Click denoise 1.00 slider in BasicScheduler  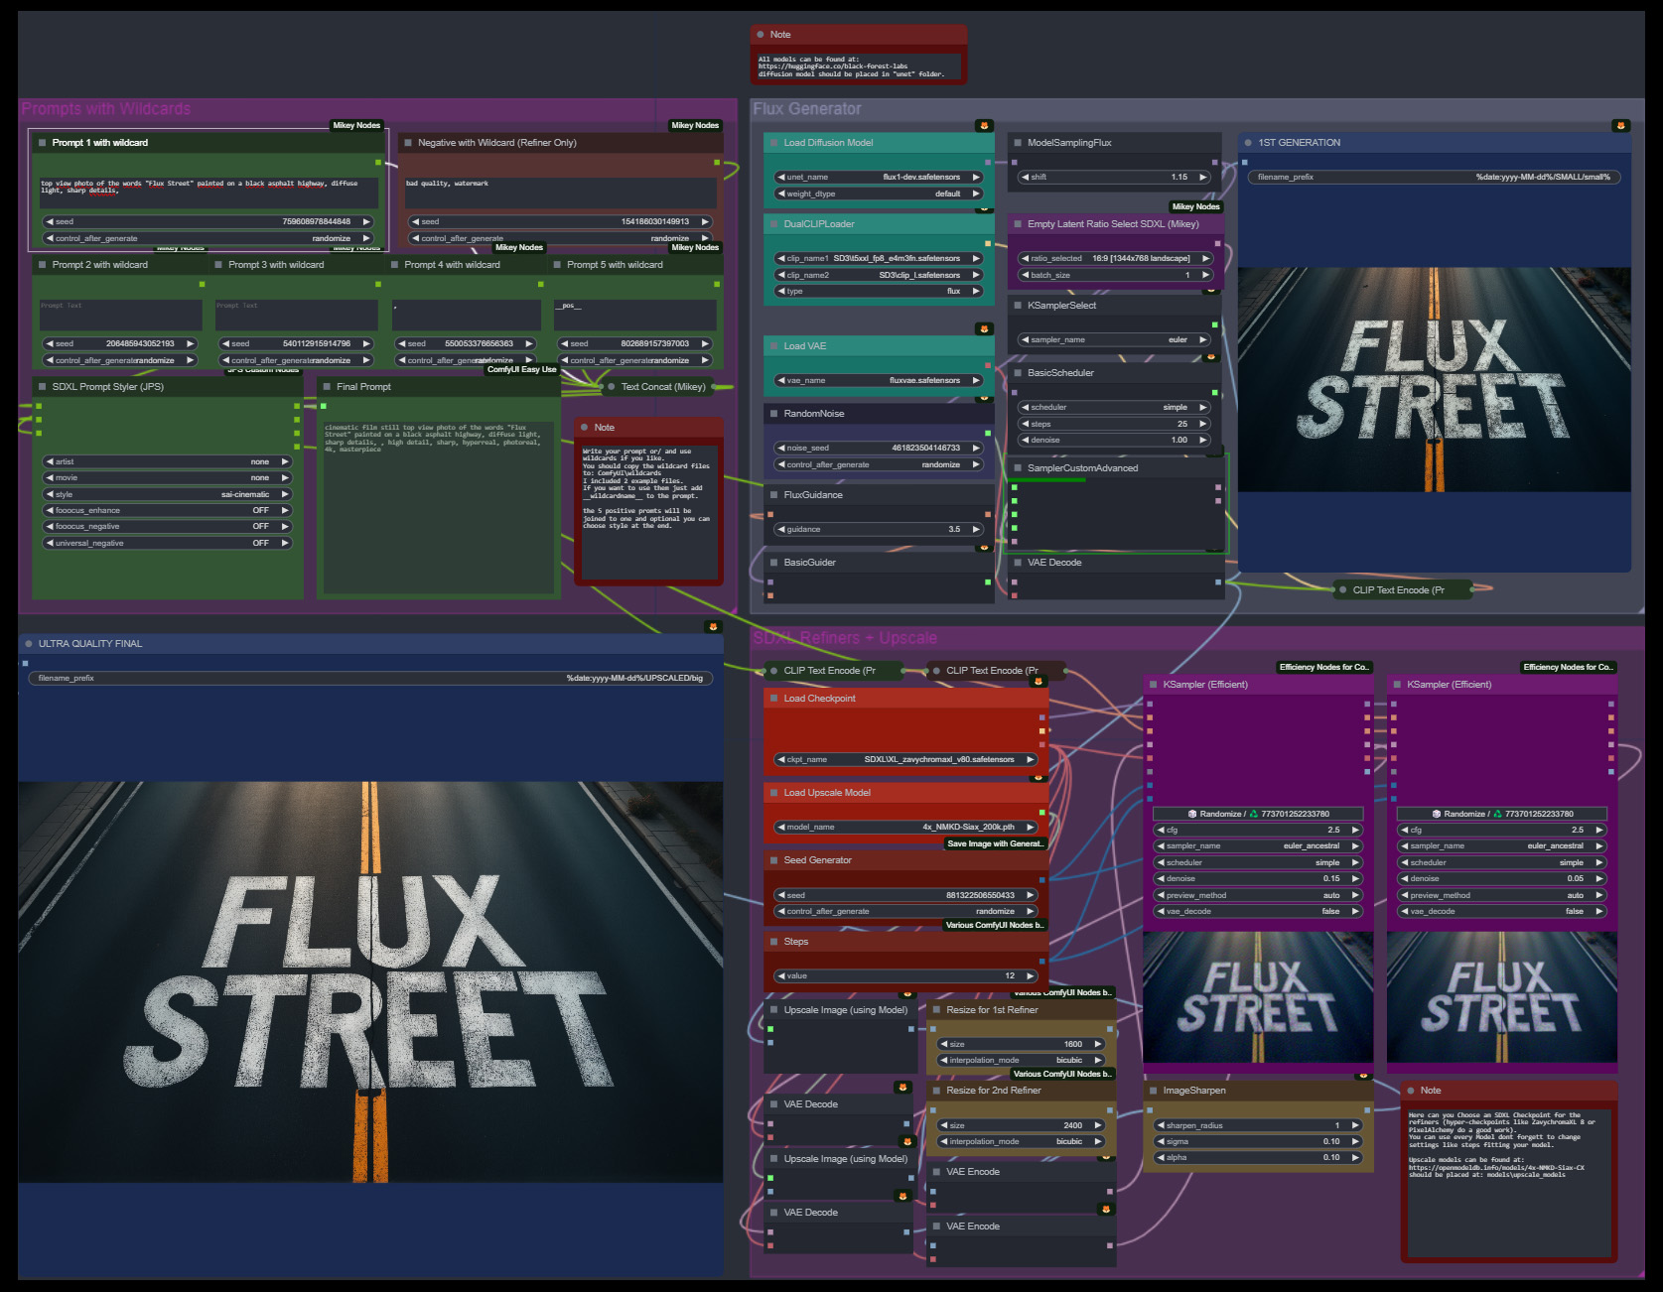pyautogui.click(x=1115, y=441)
